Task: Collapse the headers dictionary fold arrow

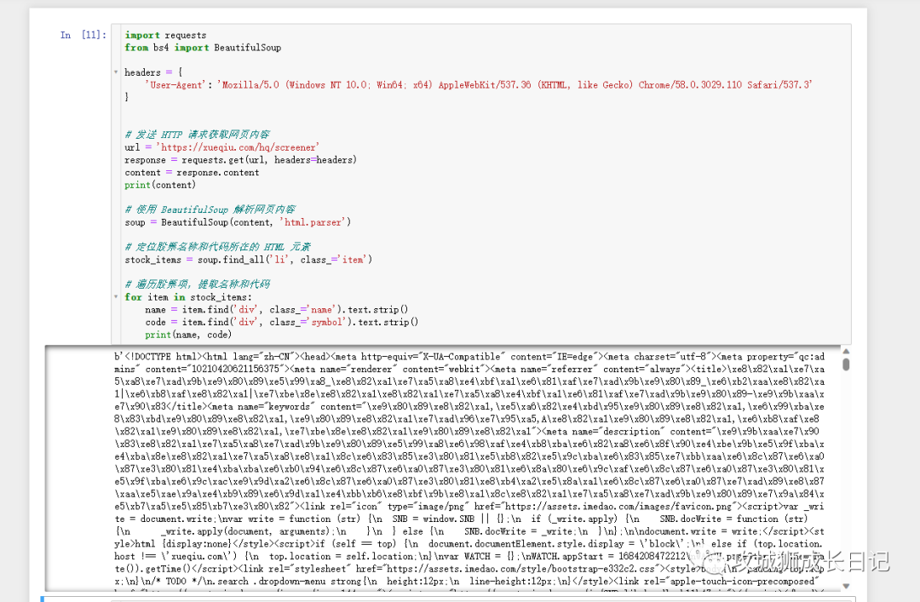Action: pos(116,72)
